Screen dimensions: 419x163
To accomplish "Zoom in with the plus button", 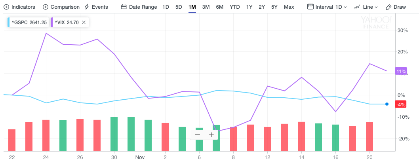I will (211, 135).
